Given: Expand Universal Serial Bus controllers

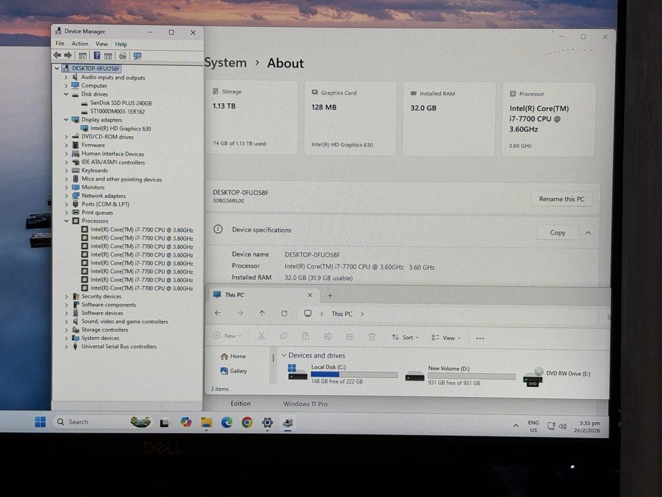Looking at the screenshot, I should tap(66, 347).
